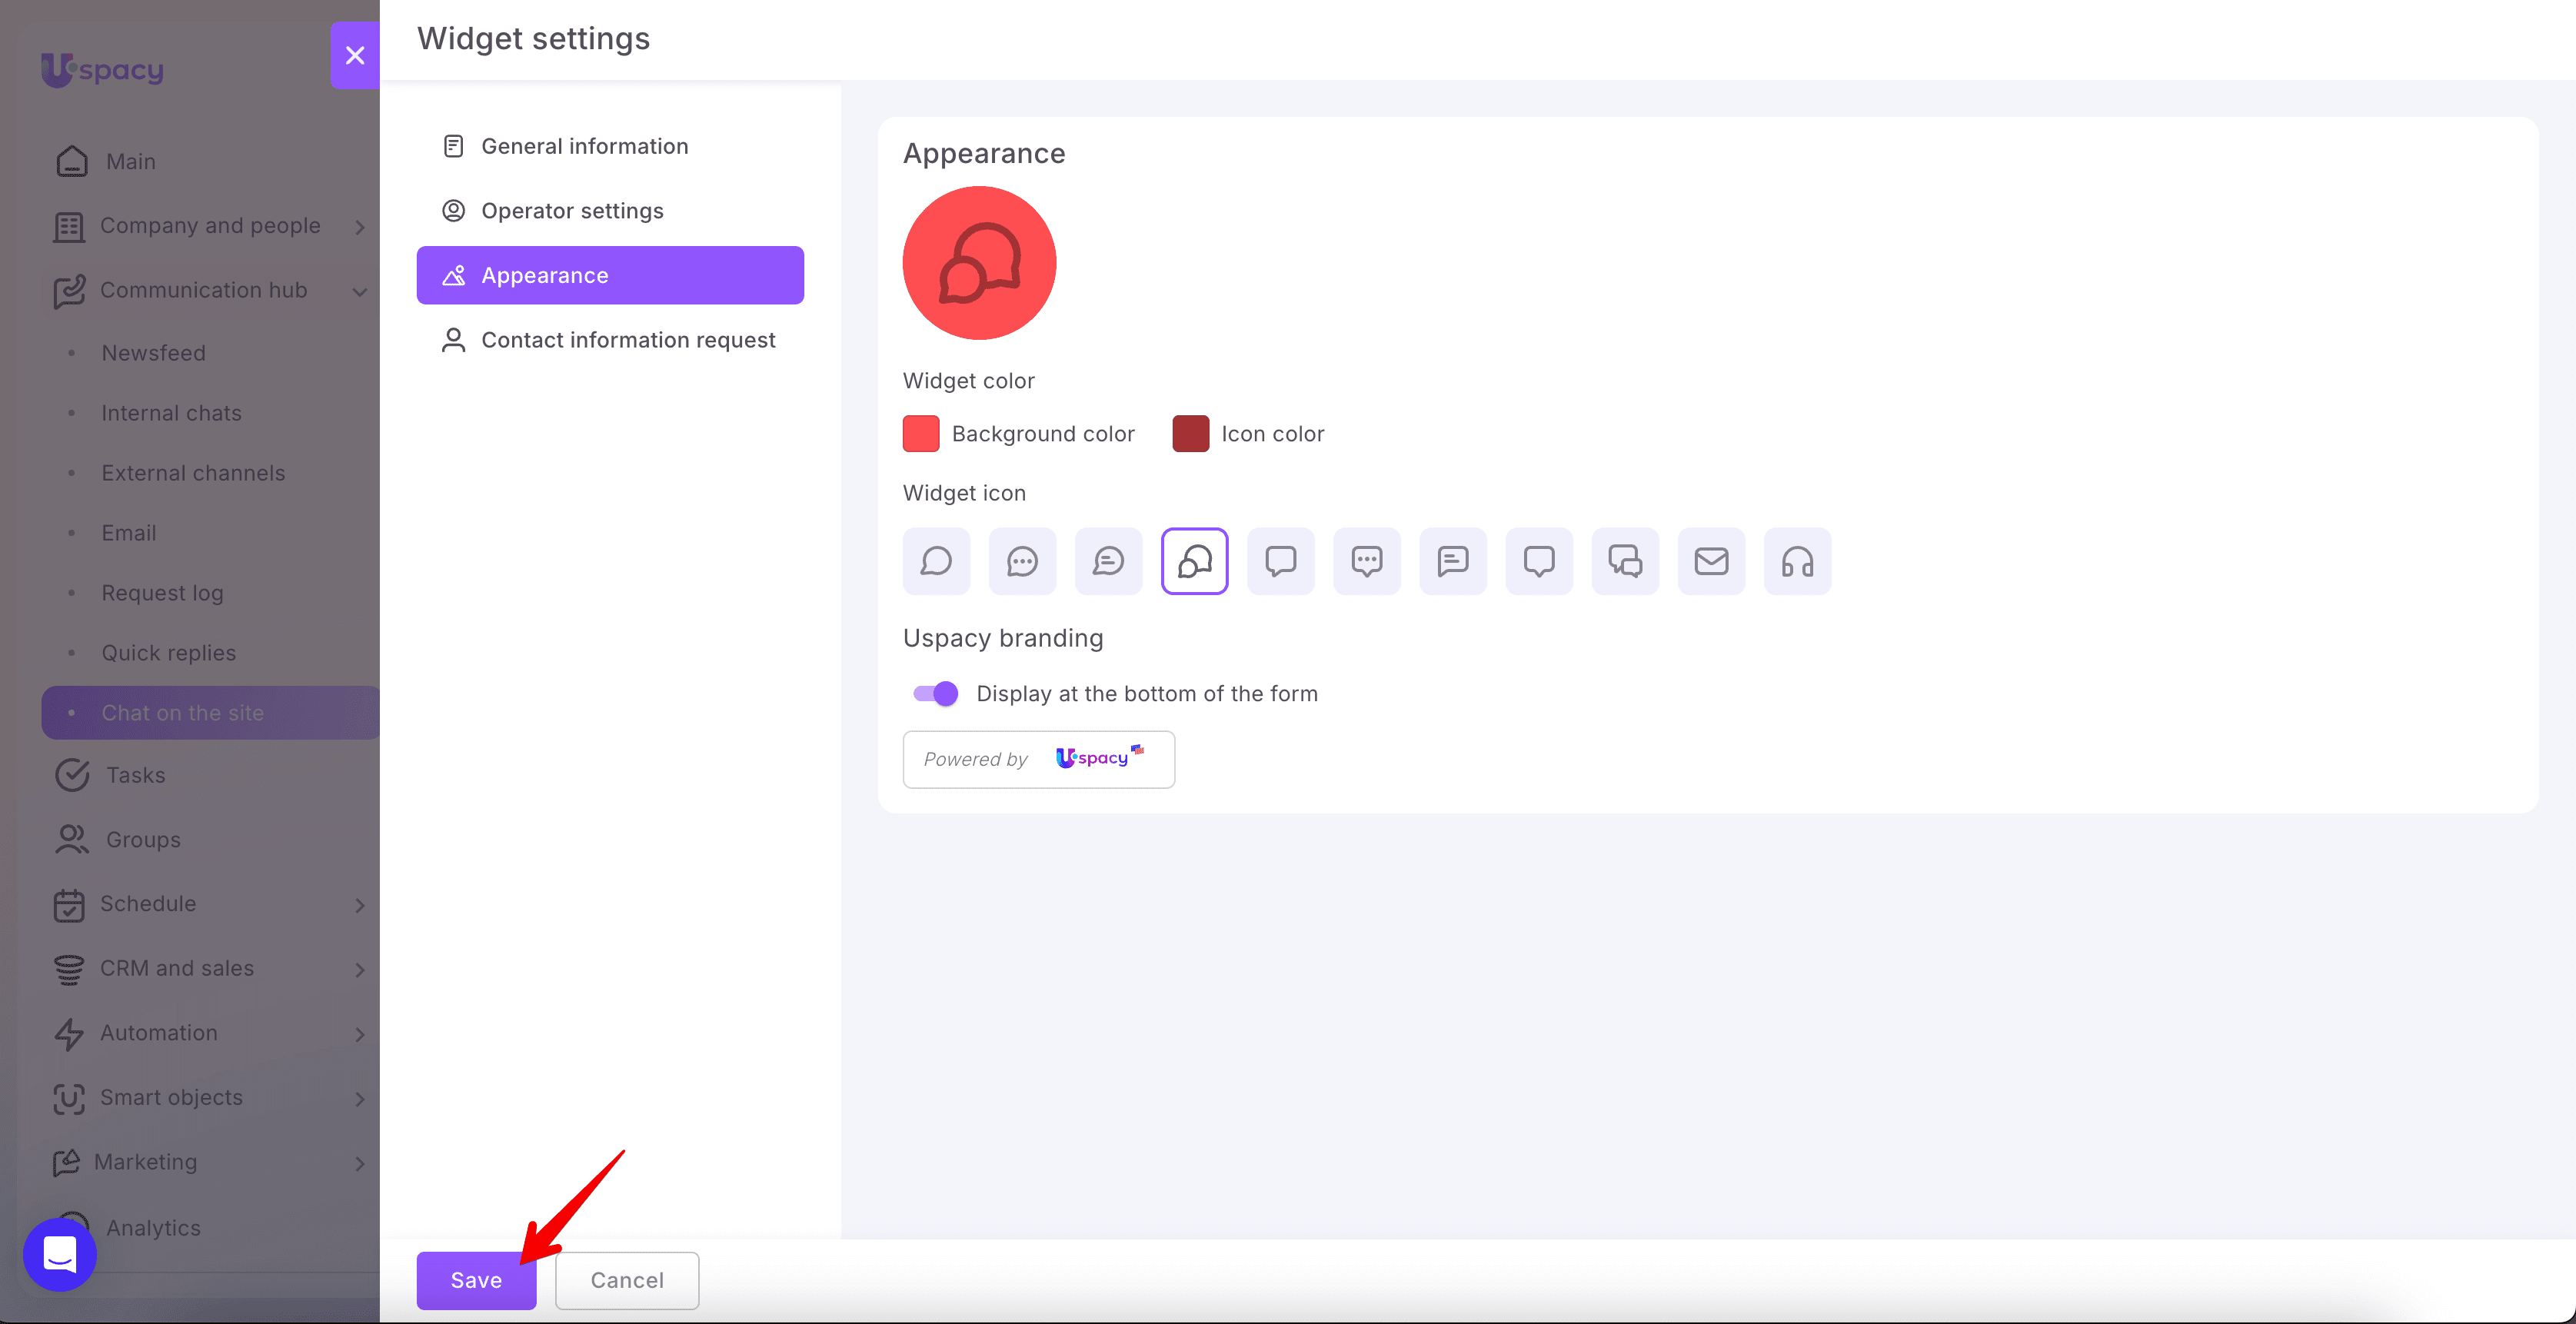Click the Main home icon in sidebar
This screenshot has height=1324, width=2576.
(72, 161)
